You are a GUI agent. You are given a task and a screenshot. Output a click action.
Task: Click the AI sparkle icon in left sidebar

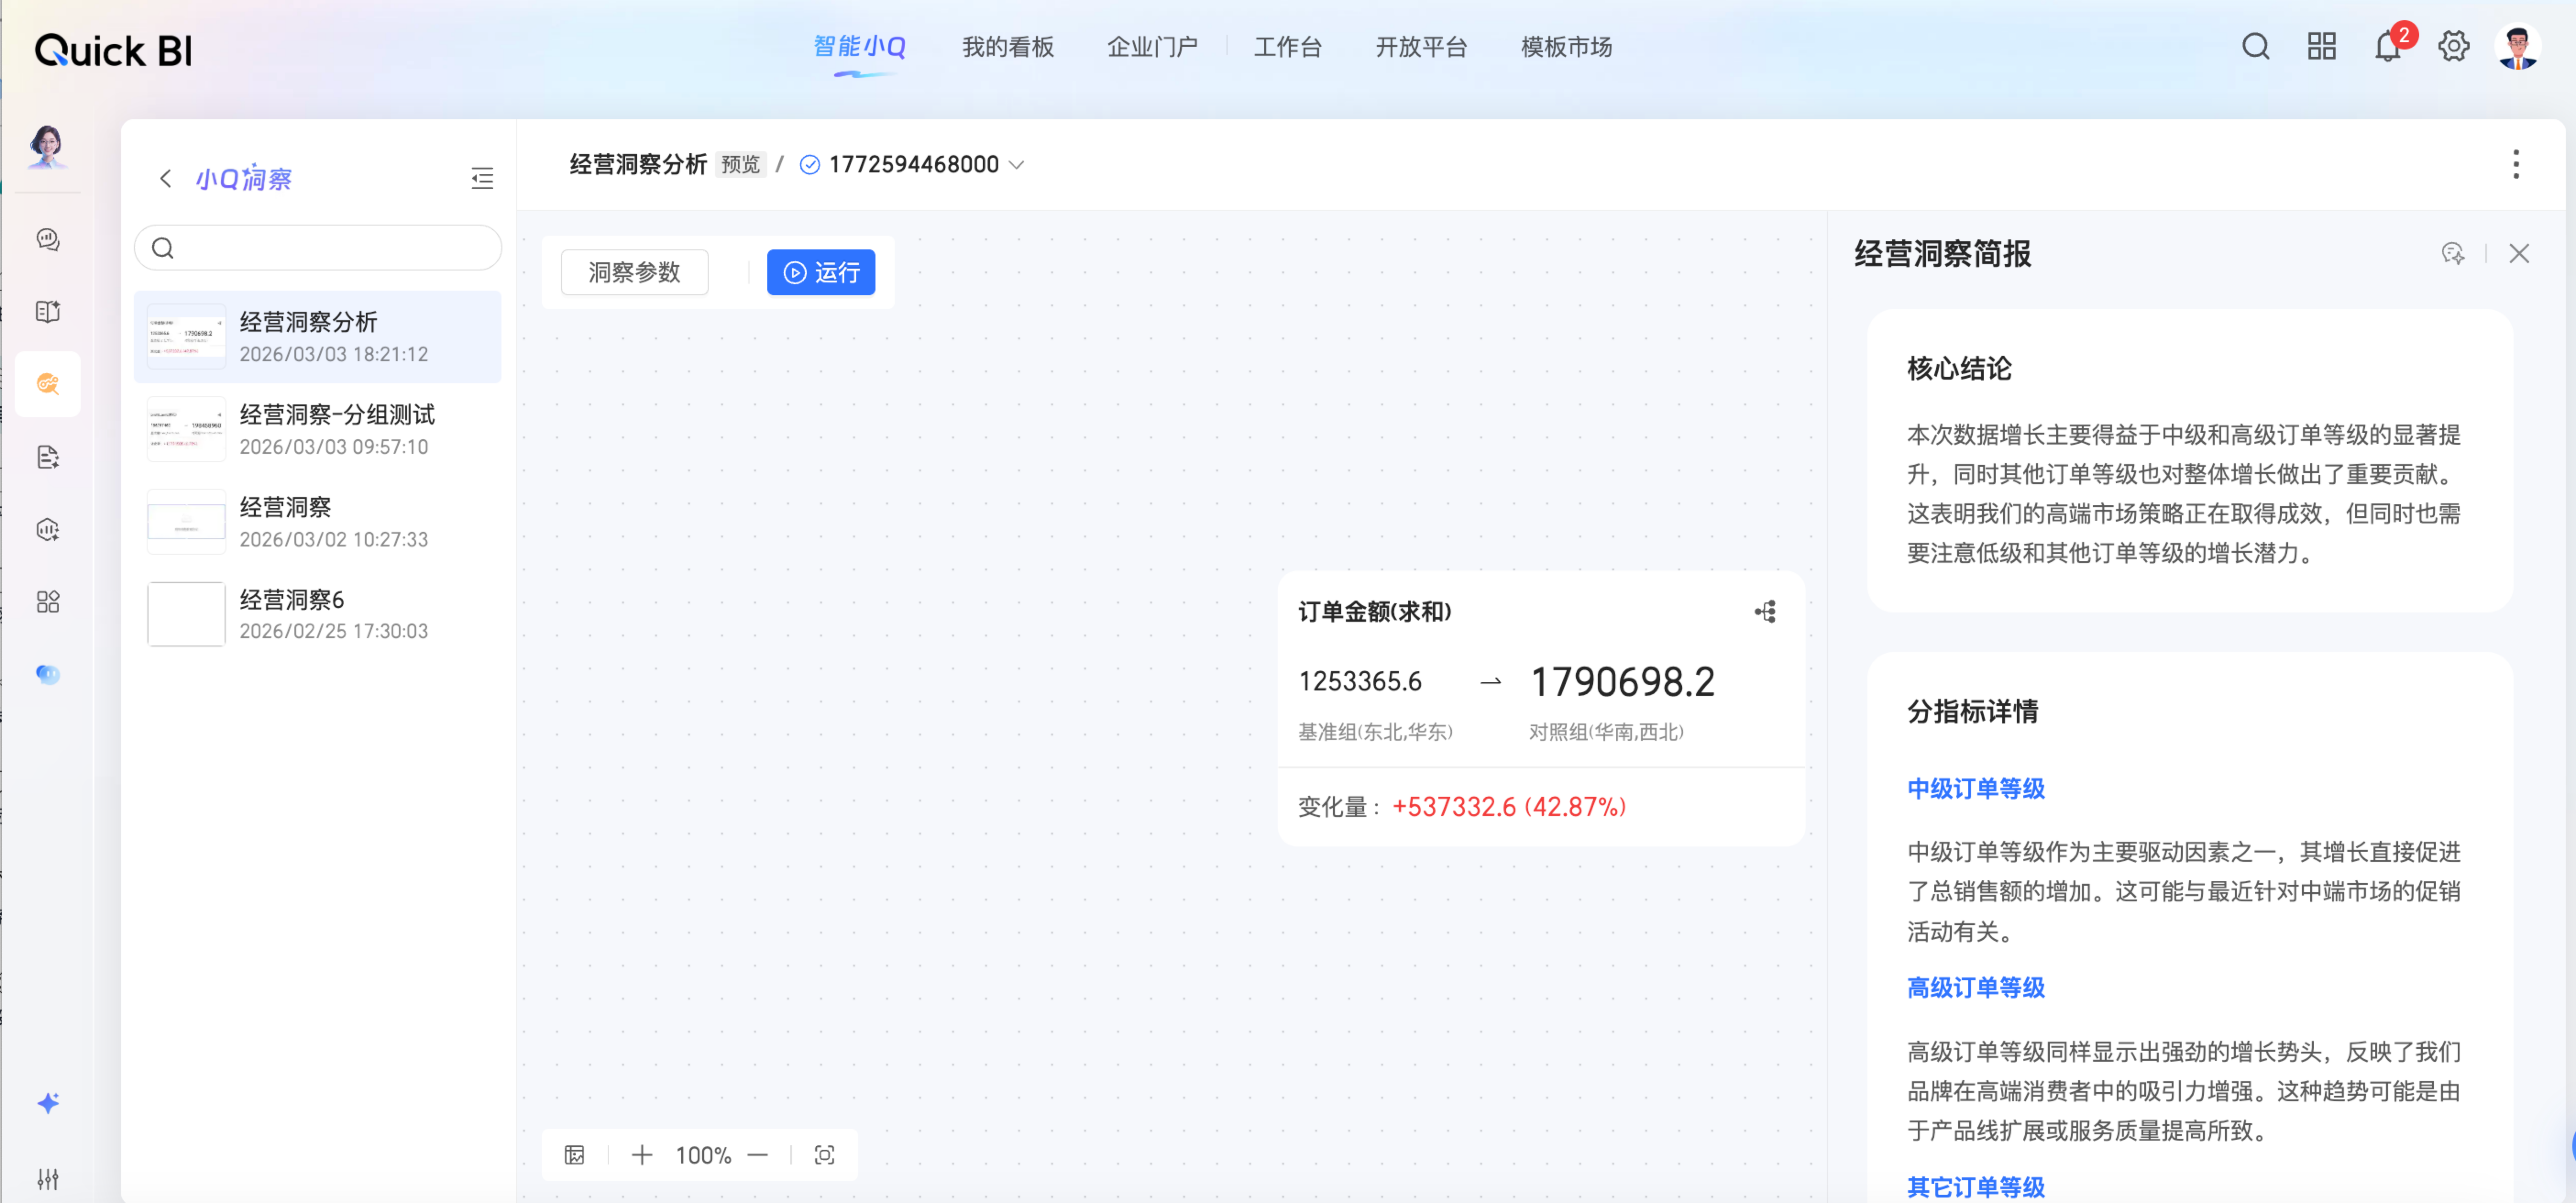click(48, 1102)
